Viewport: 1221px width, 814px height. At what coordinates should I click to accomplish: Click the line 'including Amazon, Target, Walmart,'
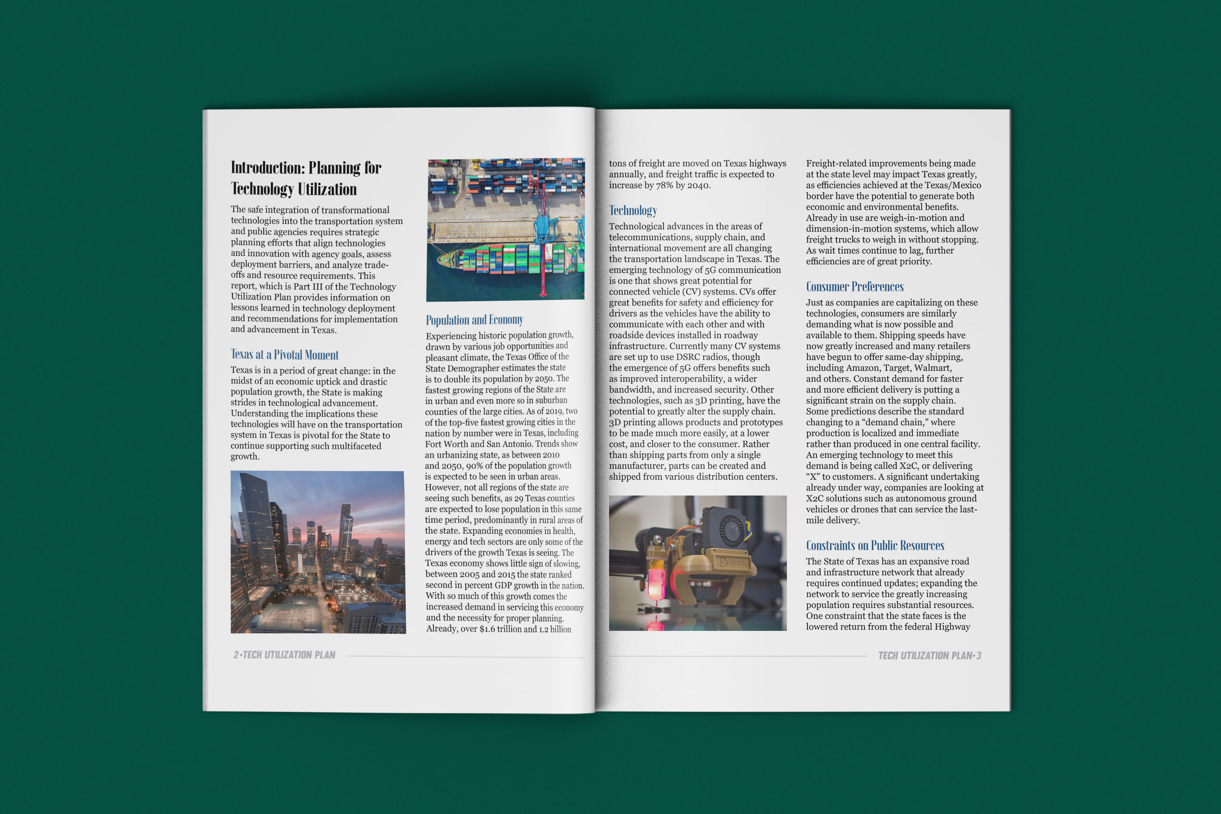click(878, 368)
